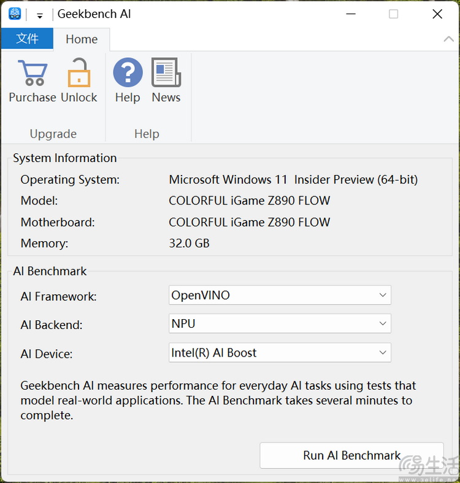Click the Geekbench AI app icon in title bar

pos(15,14)
